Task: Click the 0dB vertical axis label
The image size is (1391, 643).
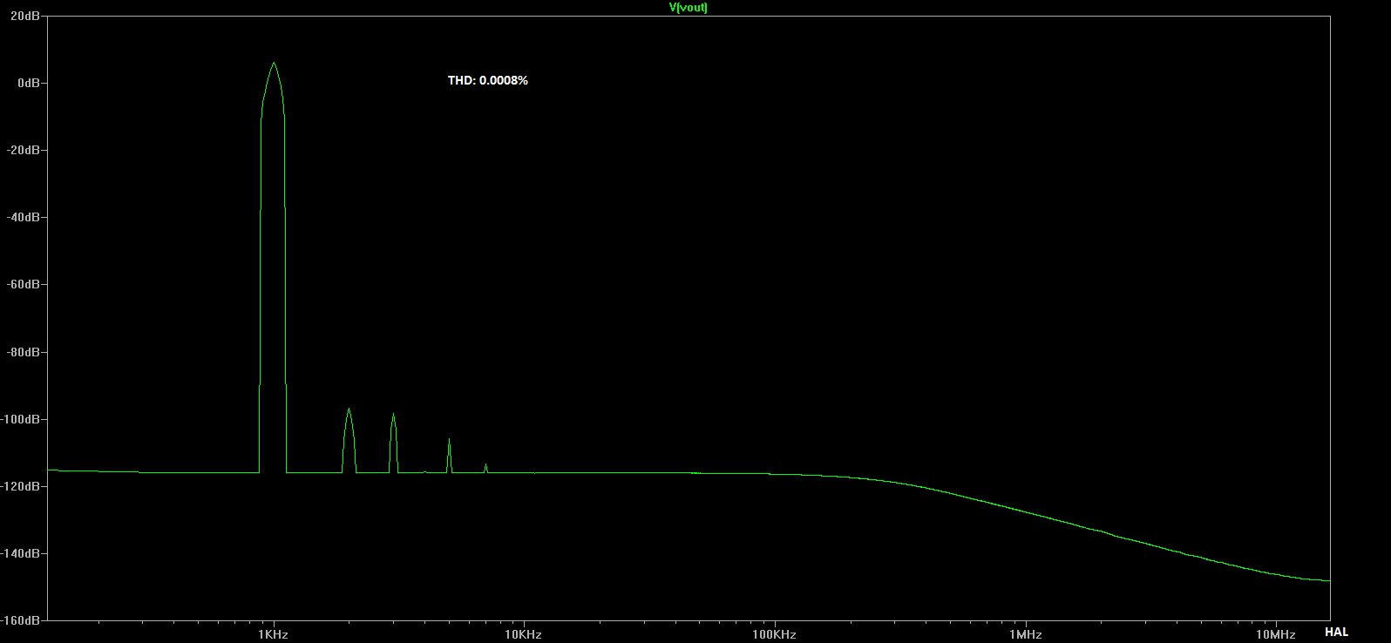Action: pos(28,83)
